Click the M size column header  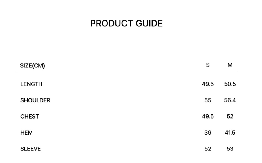230,65
